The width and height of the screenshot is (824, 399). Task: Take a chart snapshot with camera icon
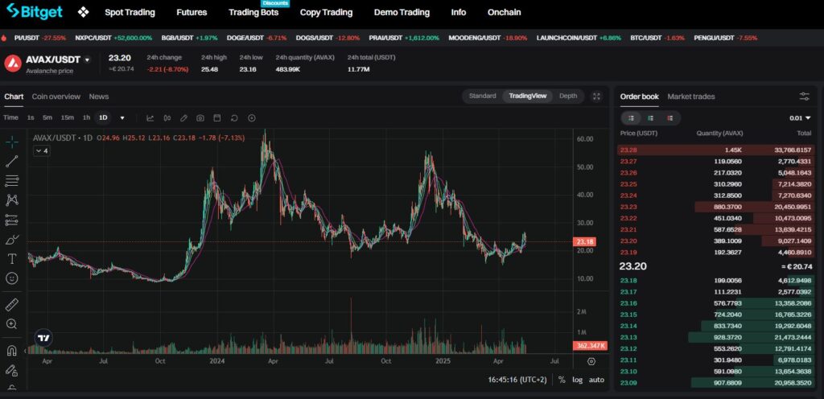click(200, 117)
